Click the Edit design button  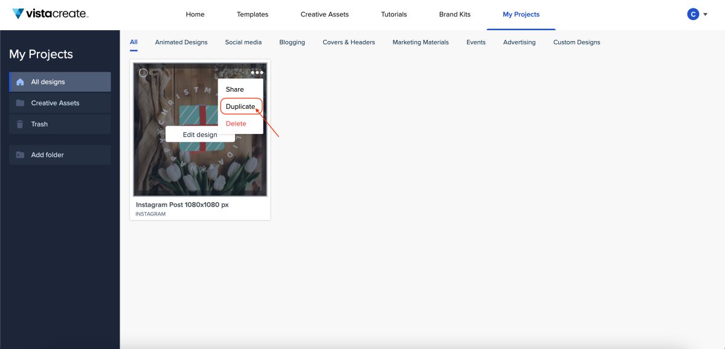pos(200,135)
